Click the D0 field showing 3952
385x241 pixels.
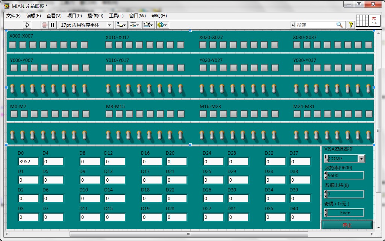[29, 162]
